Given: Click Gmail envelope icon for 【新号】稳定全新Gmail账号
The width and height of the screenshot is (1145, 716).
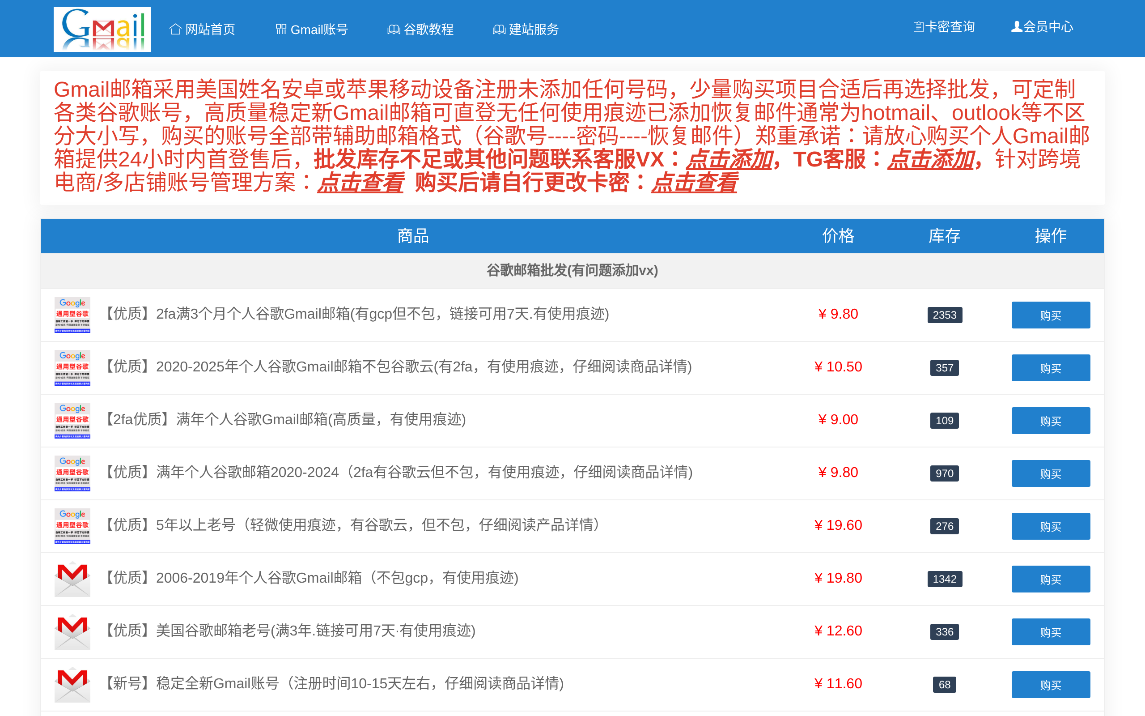Looking at the screenshot, I should pyautogui.click(x=72, y=684).
